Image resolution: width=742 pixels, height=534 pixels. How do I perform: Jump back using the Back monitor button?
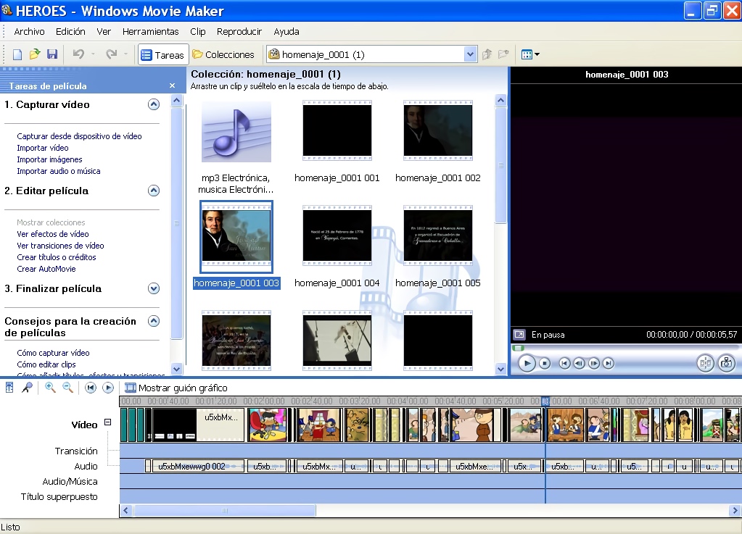pos(564,364)
